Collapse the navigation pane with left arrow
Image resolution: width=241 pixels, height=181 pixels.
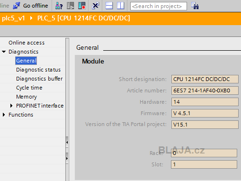(x=67, y=142)
